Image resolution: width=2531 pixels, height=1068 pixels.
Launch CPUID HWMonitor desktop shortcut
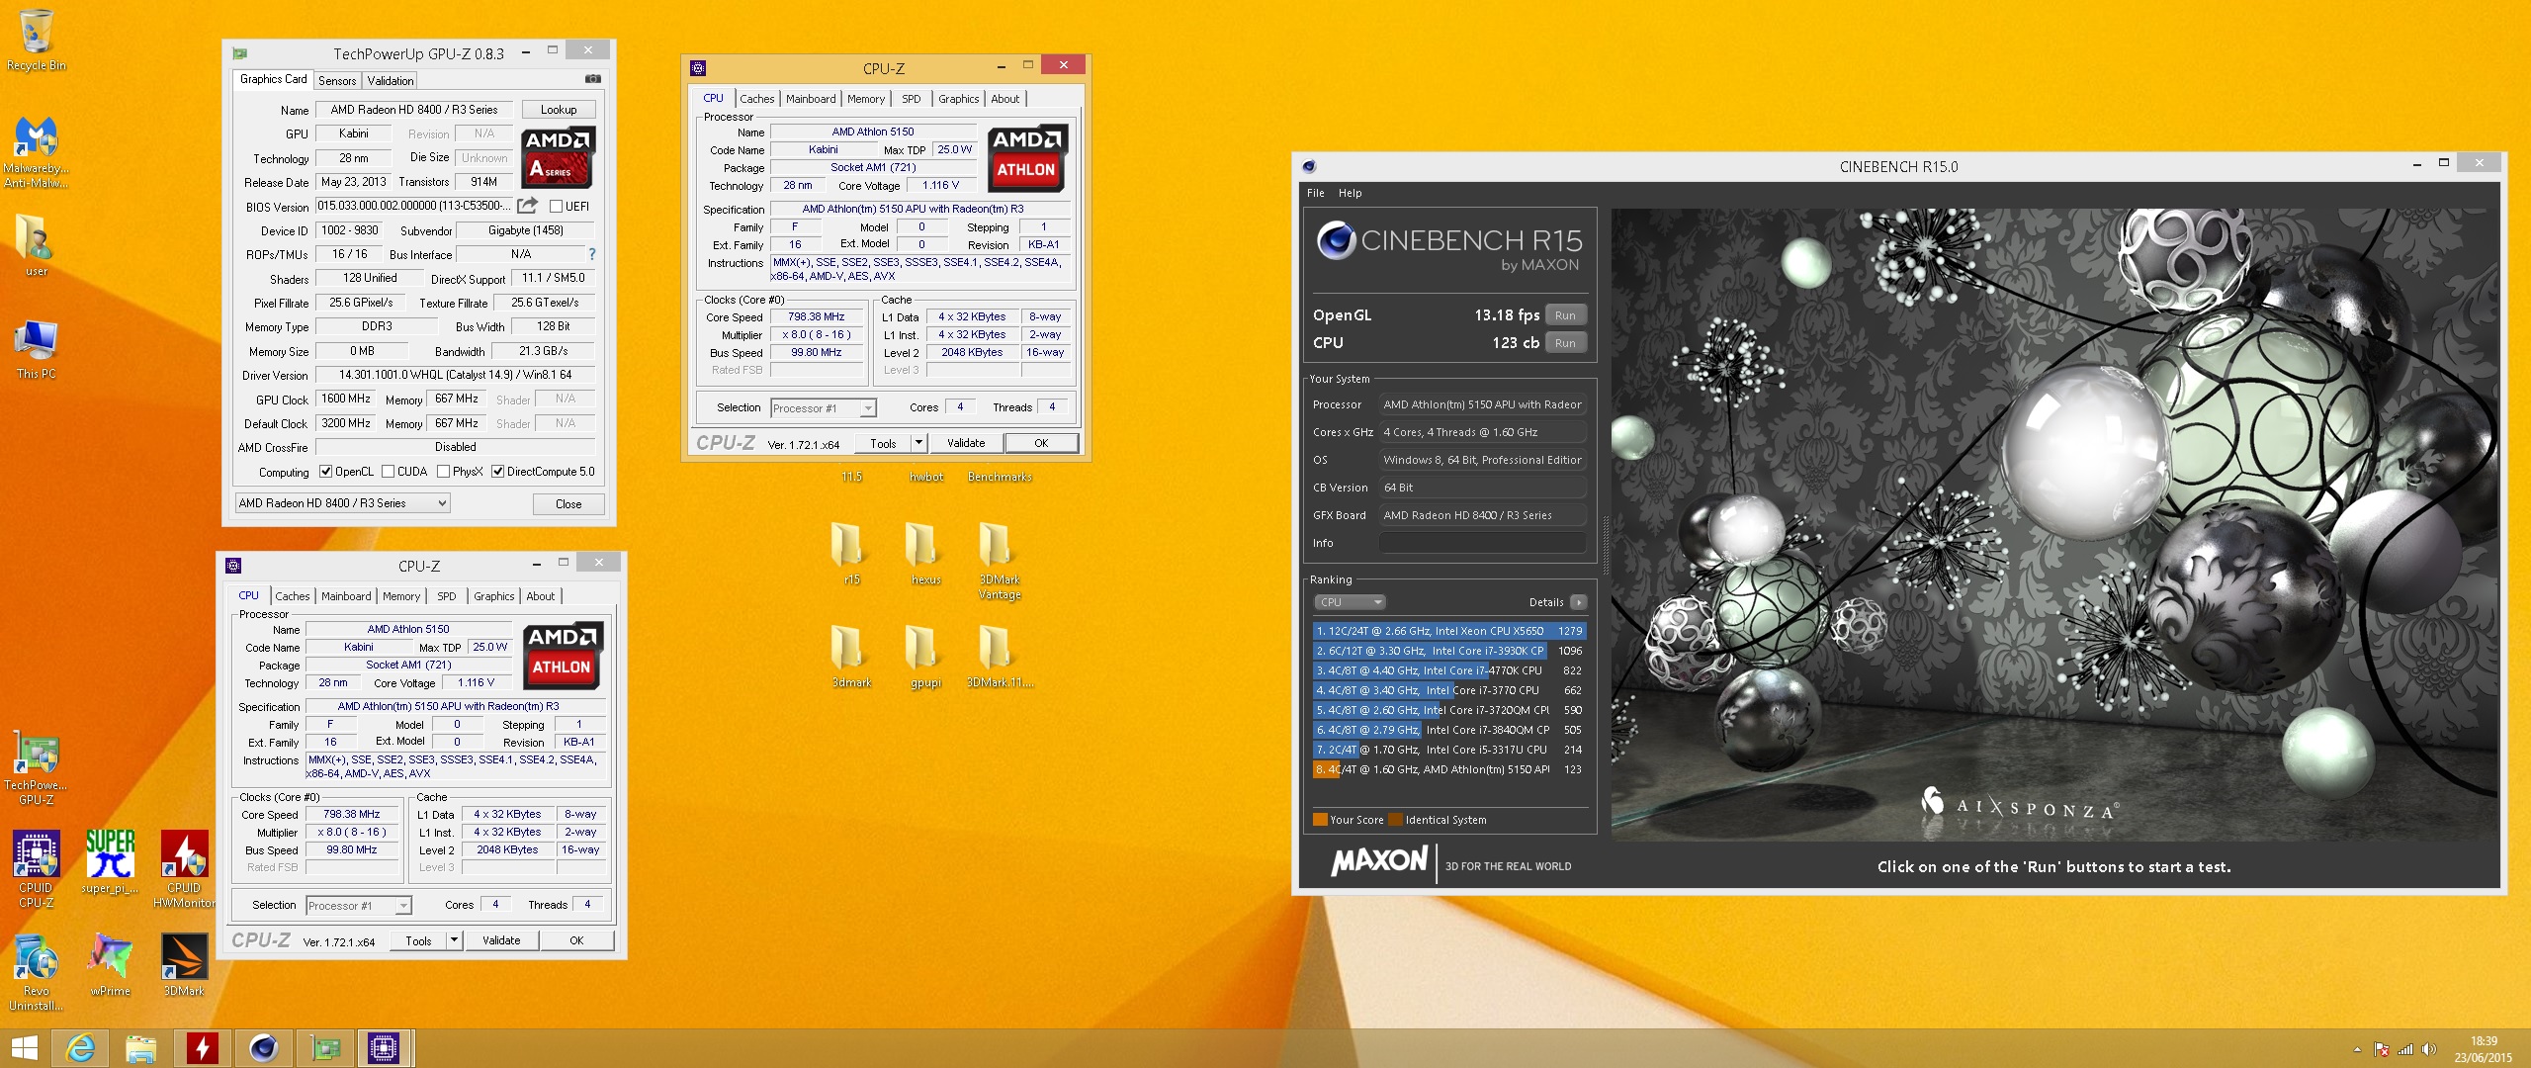[x=184, y=869]
